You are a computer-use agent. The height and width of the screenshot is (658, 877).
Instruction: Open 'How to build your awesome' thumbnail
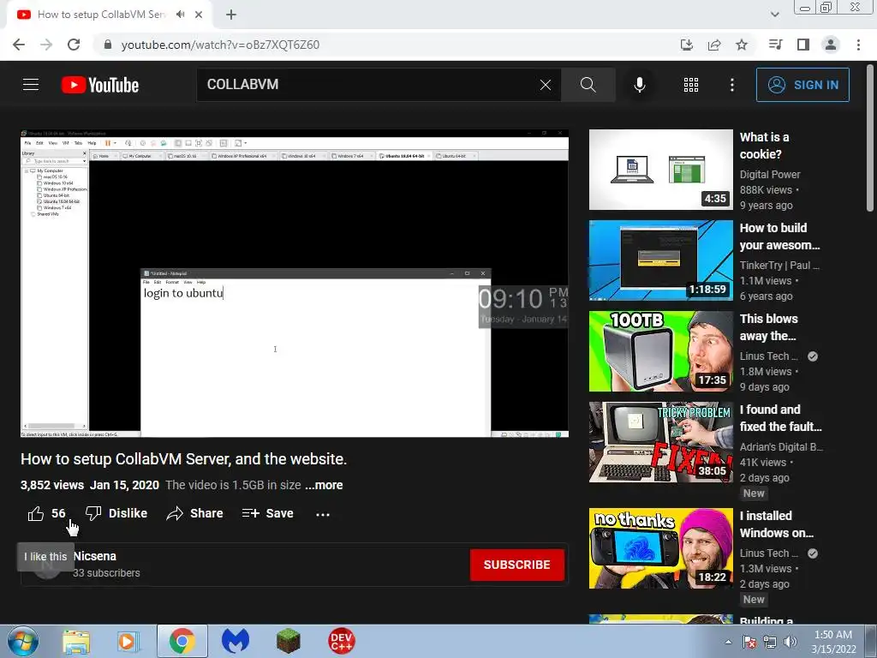(x=660, y=260)
